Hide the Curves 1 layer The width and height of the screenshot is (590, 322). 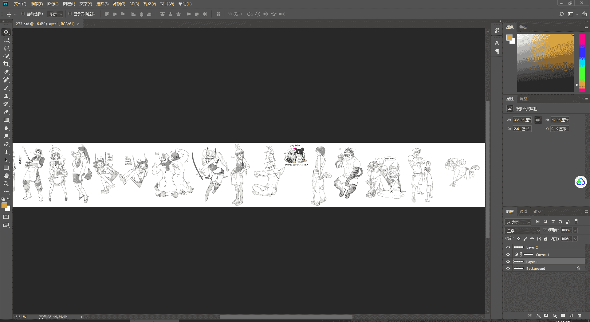pyautogui.click(x=508, y=254)
